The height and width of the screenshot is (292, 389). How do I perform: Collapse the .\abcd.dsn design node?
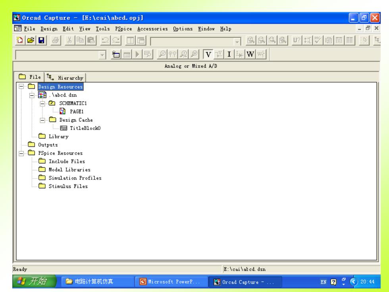point(32,95)
